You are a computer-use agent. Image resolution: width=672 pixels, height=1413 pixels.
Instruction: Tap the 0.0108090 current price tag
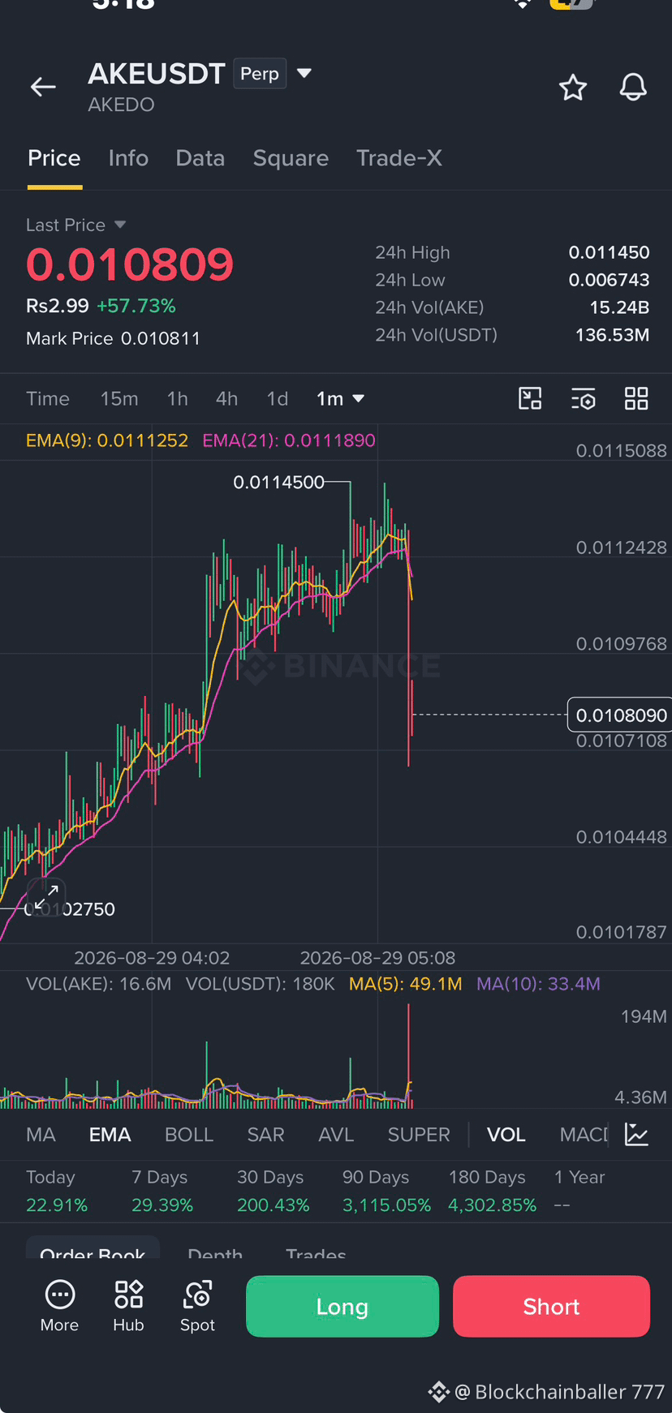coord(621,715)
